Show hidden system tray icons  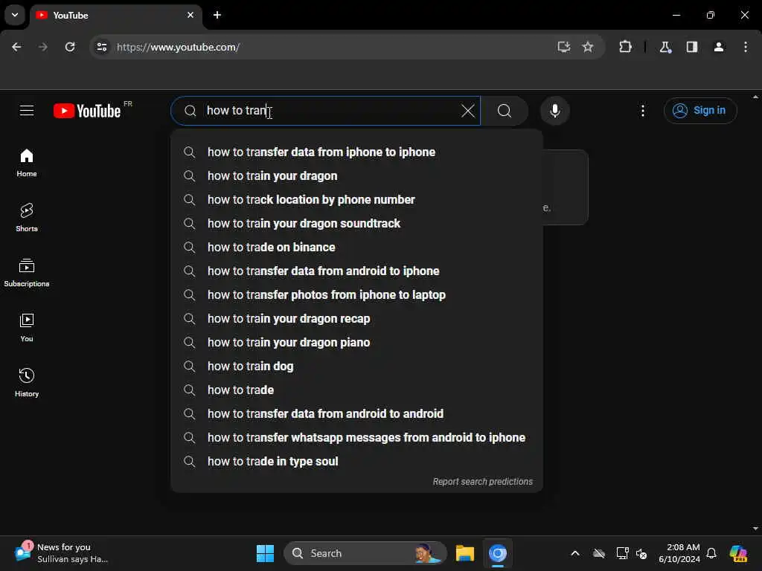pyautogui.click(x=575, y=553)
